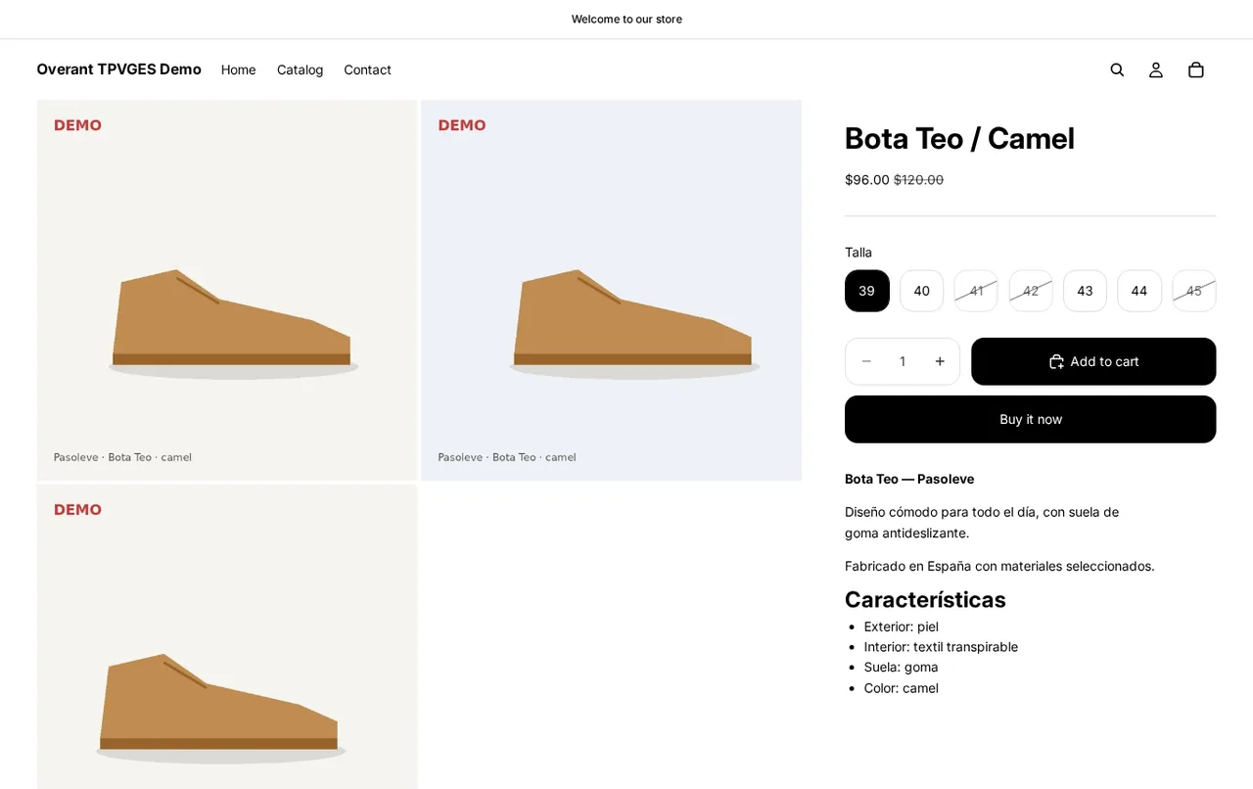Choose size 44
This screenshot has width=1253, height=789.
(1139, 291)
